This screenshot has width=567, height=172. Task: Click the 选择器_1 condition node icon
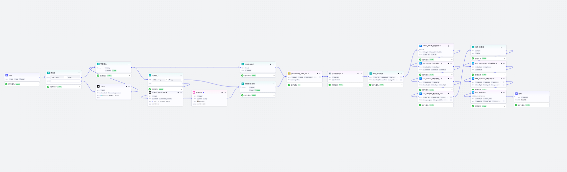click(x=150, y=75)
